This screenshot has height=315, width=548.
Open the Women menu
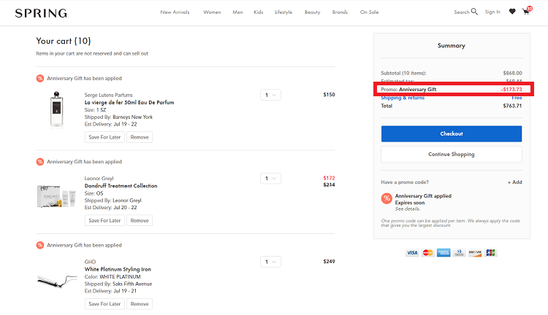212,12
